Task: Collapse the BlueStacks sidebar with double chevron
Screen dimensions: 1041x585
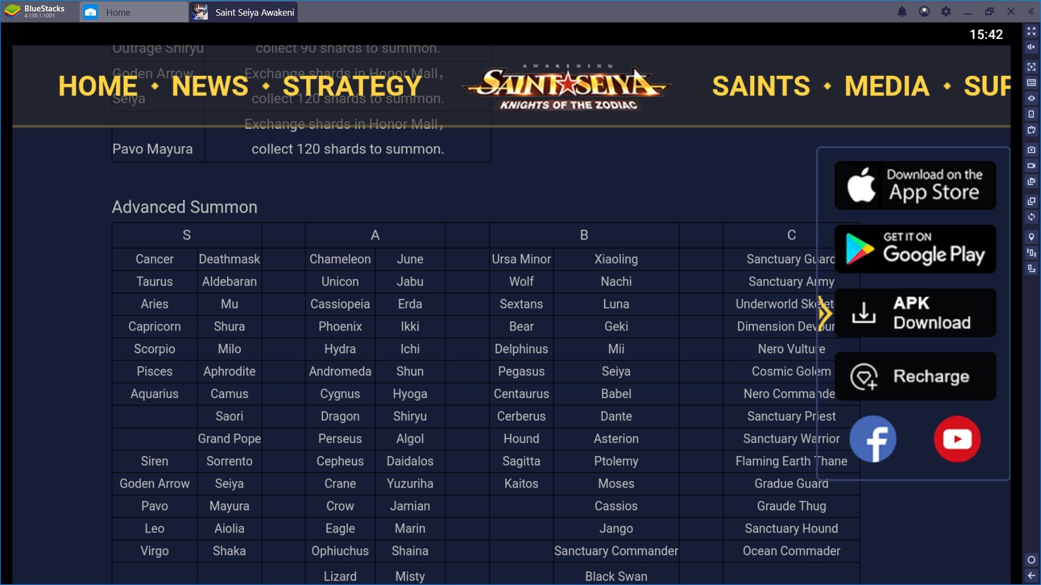Action: (x=1031, y=11)
